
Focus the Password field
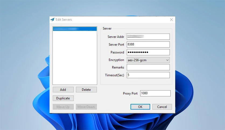(x=148, y=52)
